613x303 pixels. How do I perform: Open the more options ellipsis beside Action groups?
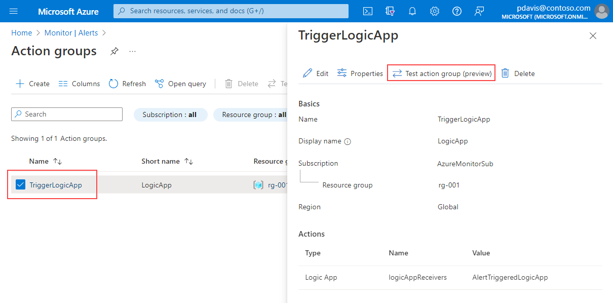click(133, 51)
